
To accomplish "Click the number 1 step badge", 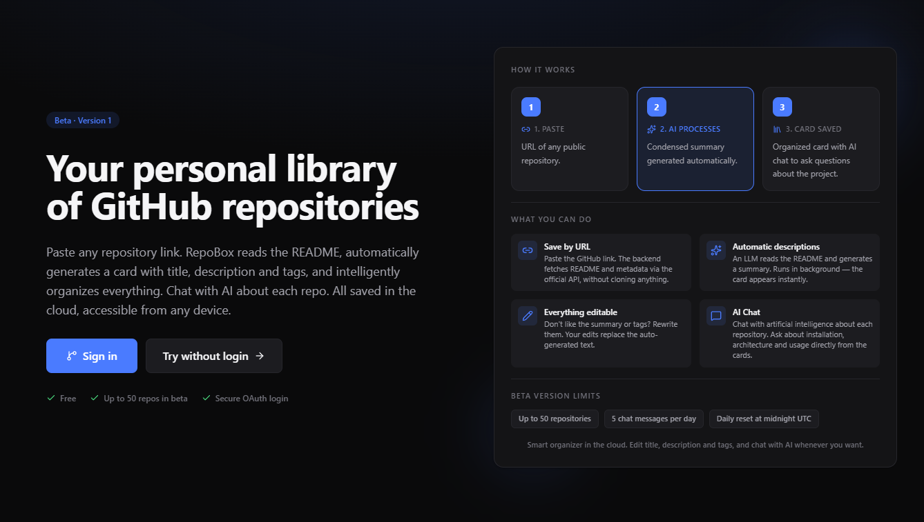I will point(531,107).
